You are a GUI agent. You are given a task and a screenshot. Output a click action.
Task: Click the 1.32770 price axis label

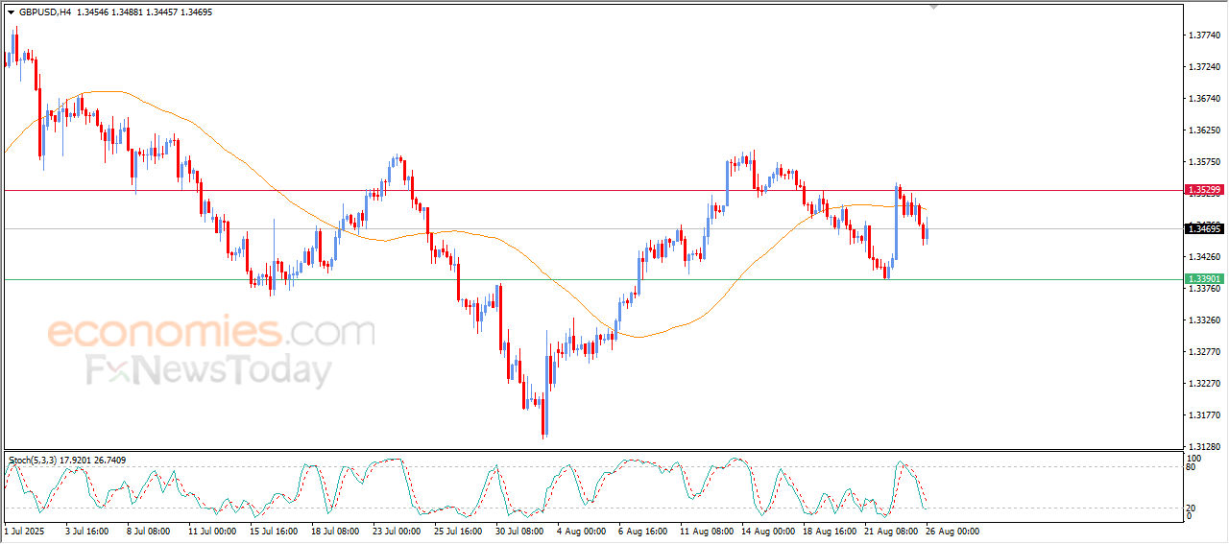point(1203,352)
